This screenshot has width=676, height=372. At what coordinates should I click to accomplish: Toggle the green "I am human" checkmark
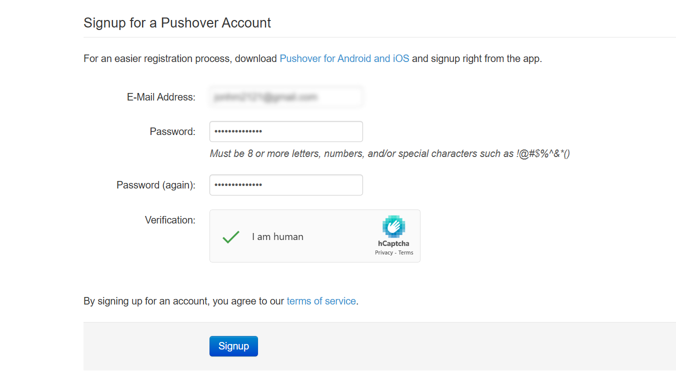click(x=231, y=236)
